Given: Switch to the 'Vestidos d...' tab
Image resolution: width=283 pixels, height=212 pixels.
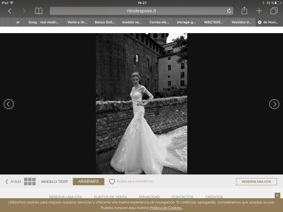Looking at the screenshot, I should 242,22.
